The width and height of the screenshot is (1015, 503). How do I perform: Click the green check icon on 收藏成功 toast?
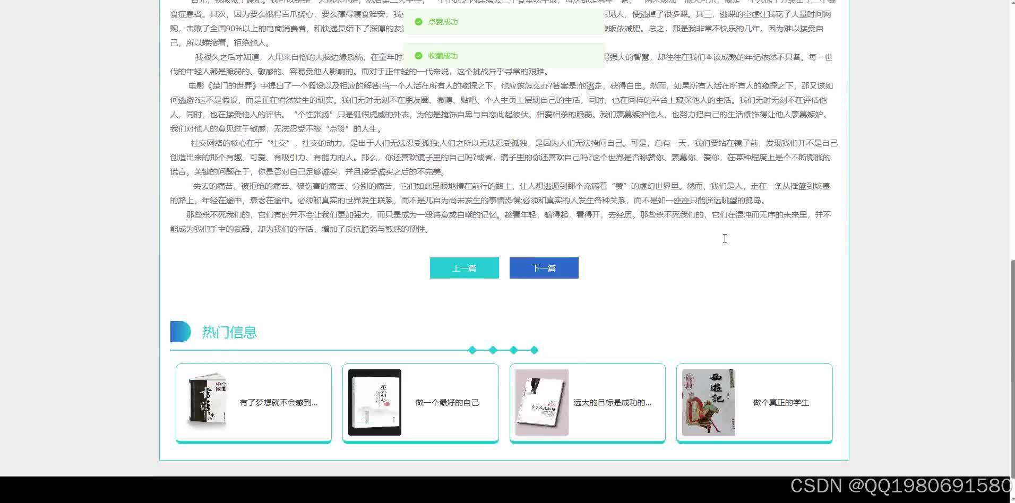[x=418, y=56]
